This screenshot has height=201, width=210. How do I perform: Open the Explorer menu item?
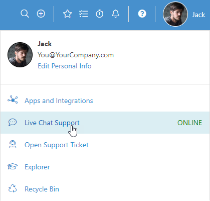[105, 167]
